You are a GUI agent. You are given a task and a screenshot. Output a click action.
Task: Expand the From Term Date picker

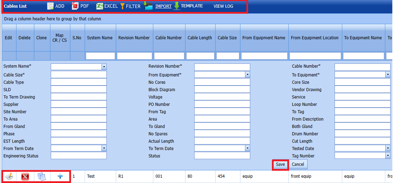pyautogui.click(x=104, y=149)
